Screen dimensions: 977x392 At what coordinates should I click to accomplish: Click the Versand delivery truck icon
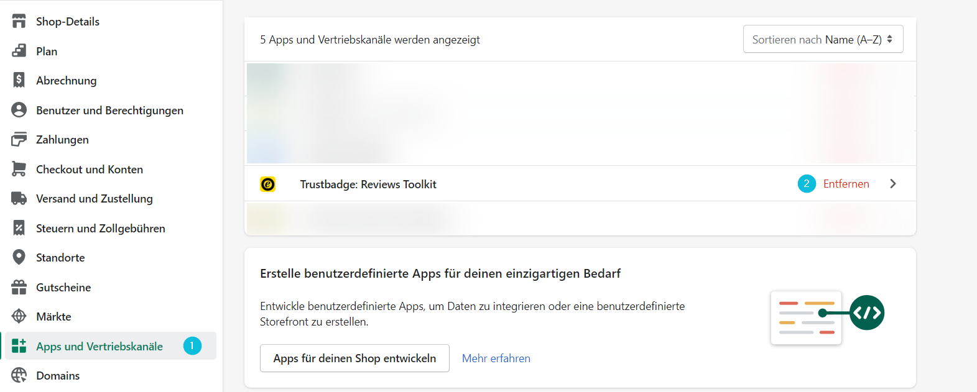19,198
